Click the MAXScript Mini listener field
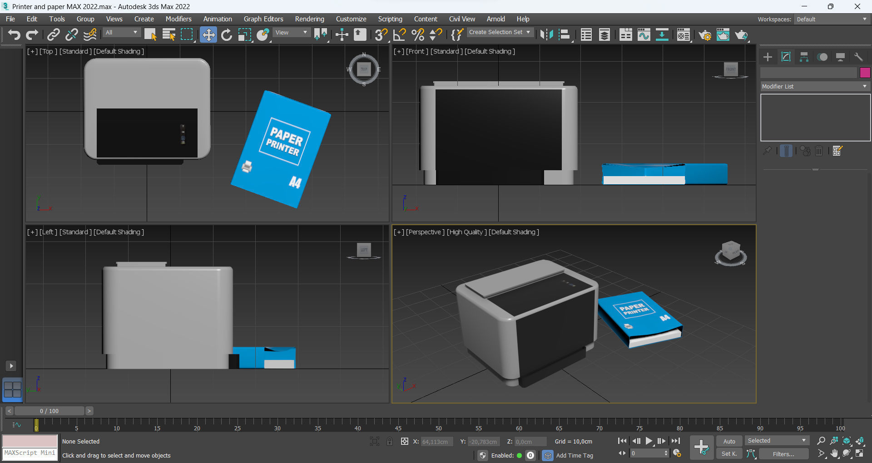The width and height of the screenshot is (872, 463). [x=30, y=453]
